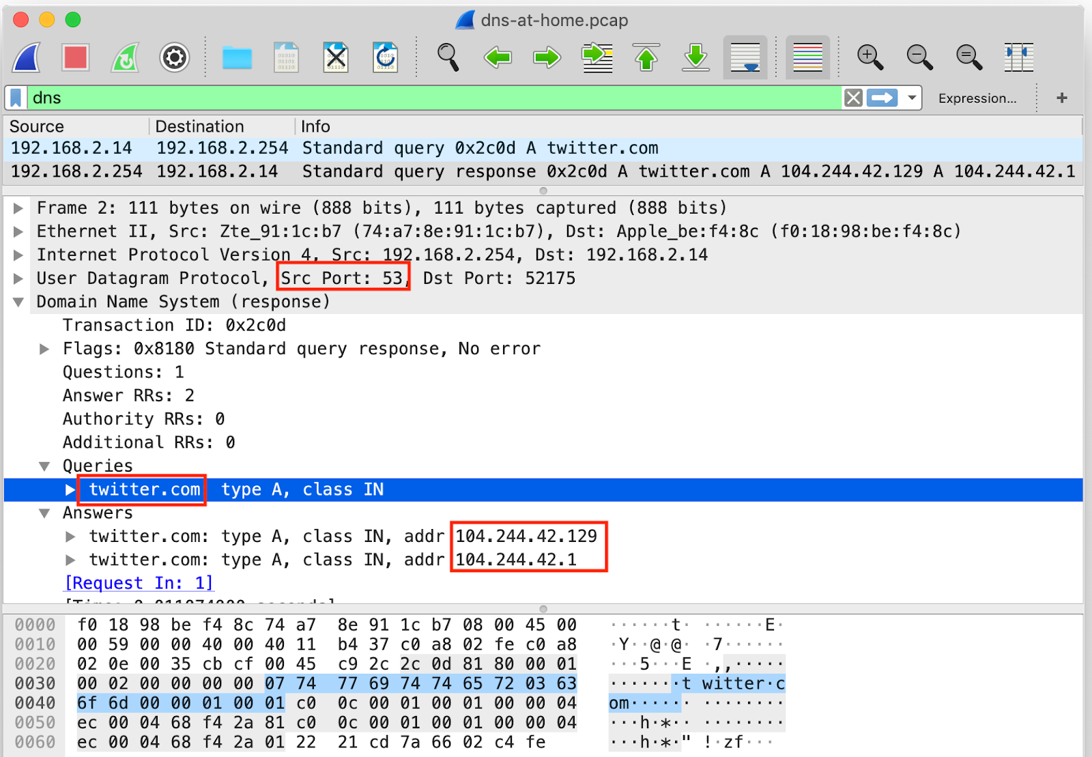Click hex offset row 0030
1092x757 pixels.
pos(35,683)
